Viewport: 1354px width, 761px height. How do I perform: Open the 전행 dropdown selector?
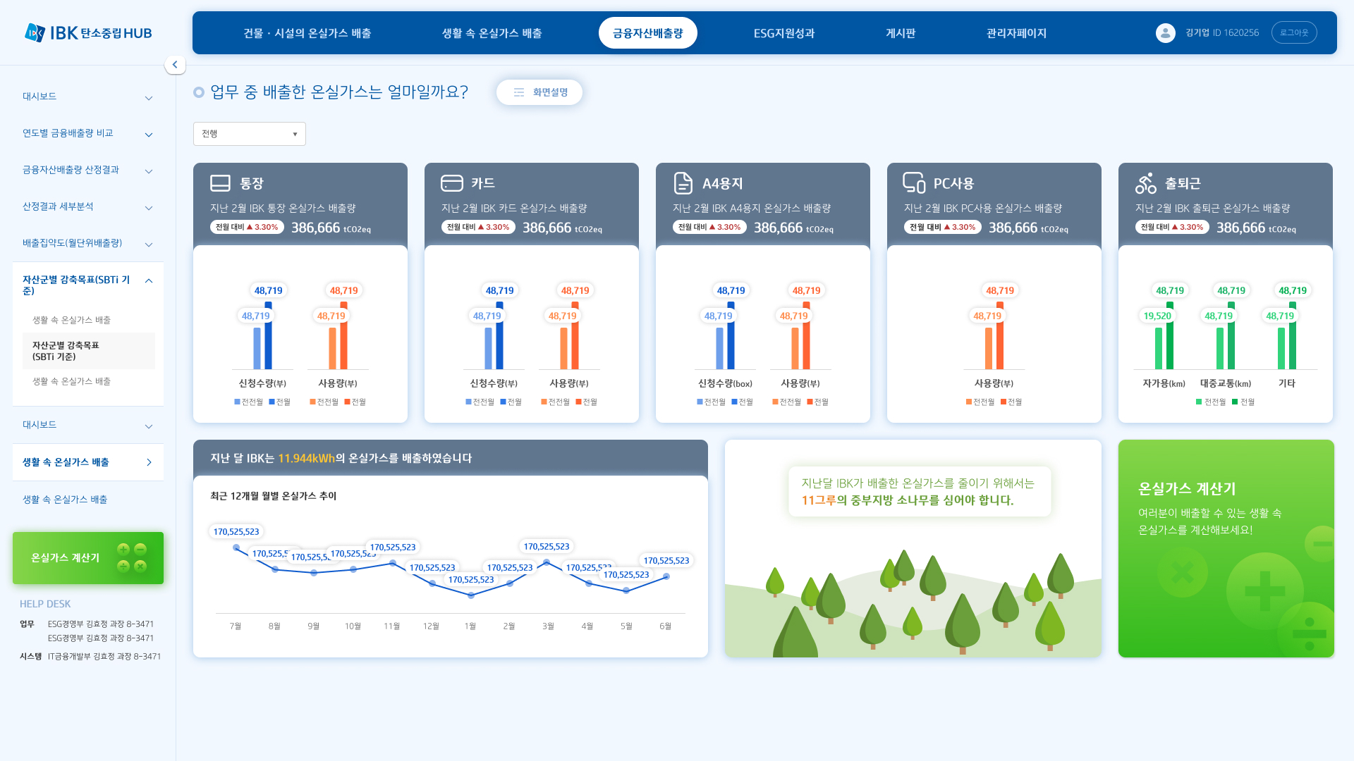250,134
